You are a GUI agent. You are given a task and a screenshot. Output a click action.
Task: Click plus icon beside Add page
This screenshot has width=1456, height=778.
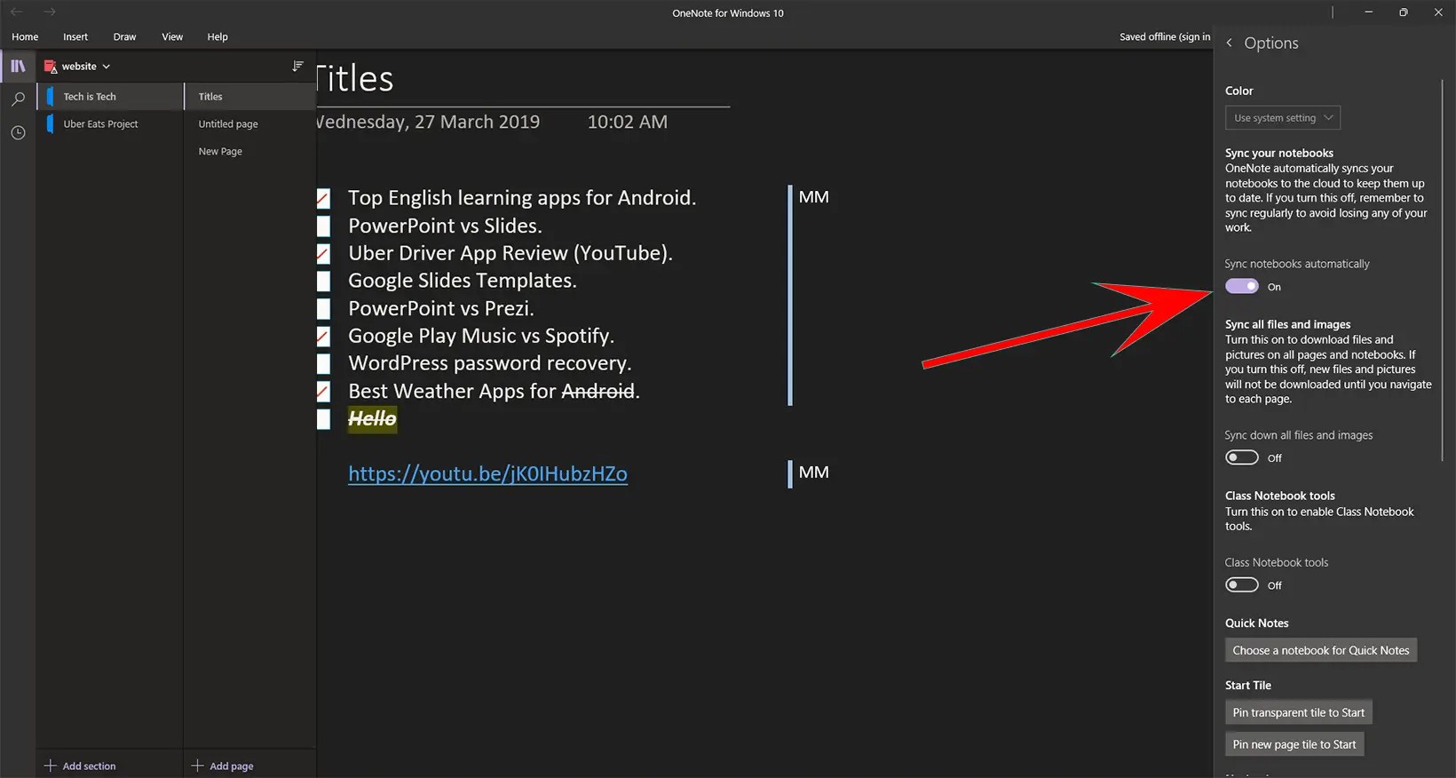point(197,766)
